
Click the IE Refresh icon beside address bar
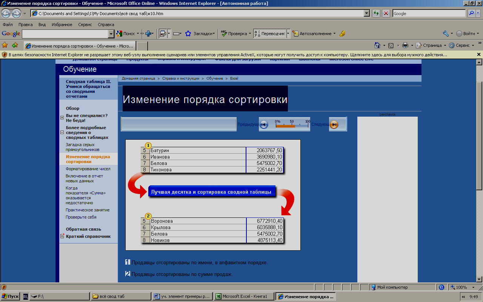(x=376, y=13)
